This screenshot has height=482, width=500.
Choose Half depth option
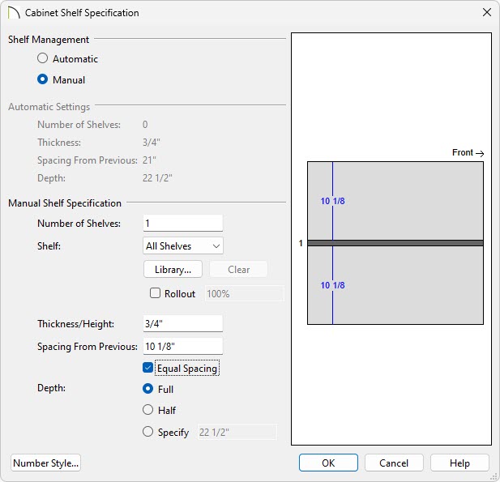click(x=148, y=411)
